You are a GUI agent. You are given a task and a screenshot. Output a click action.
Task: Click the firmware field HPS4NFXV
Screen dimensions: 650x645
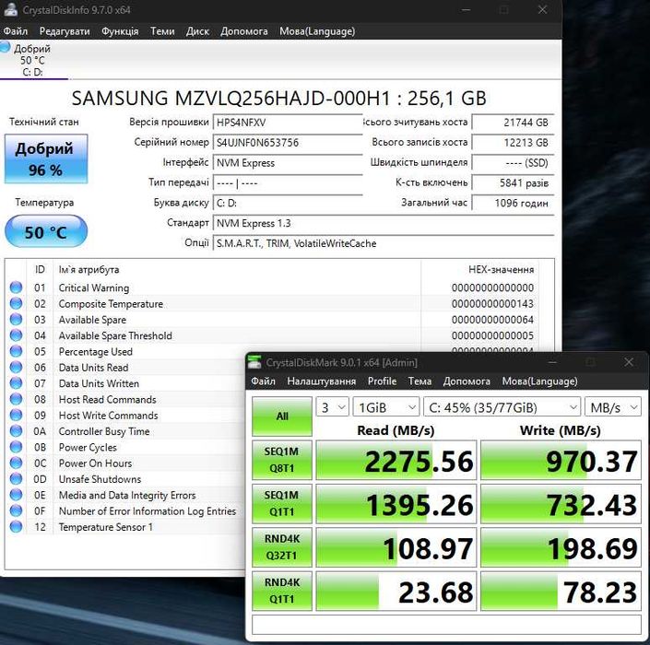point(288,123)
